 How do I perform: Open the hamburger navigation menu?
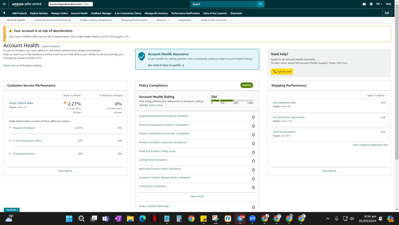click(4, 4)
